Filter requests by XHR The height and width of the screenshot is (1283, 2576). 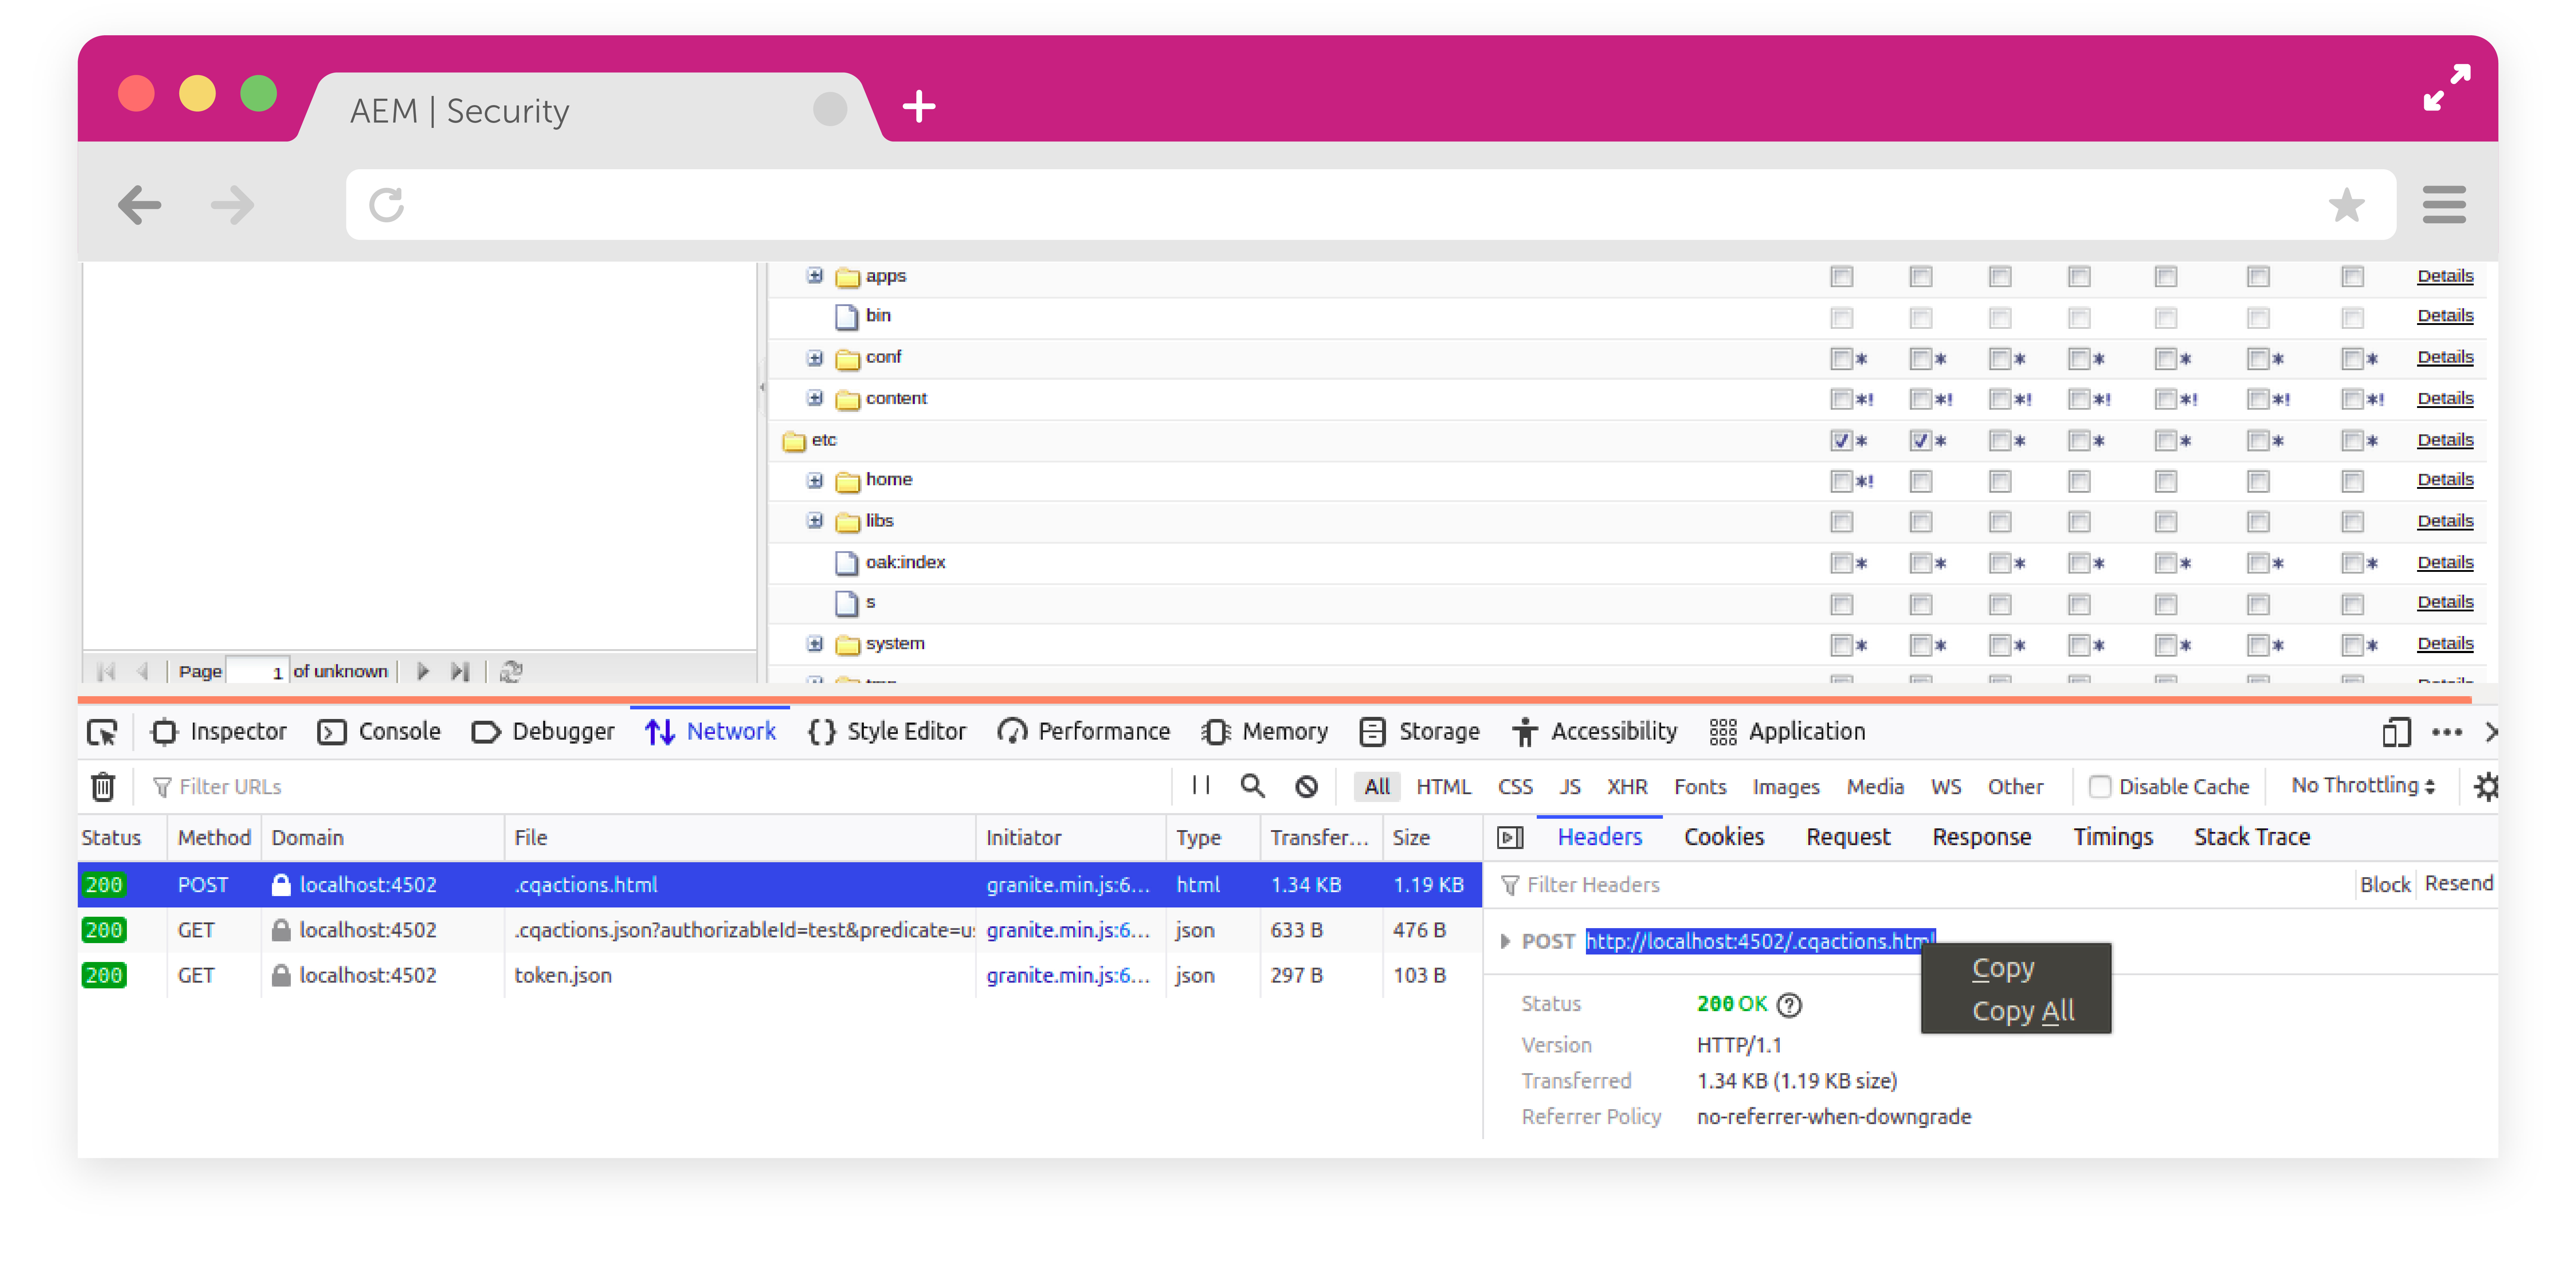pos(1627,787)
